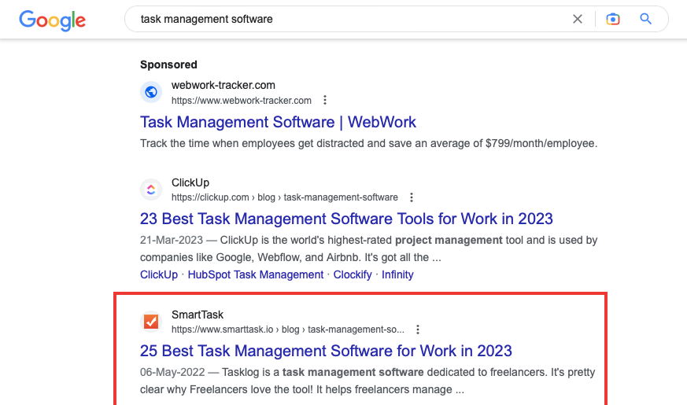Follow the Clockify sitelink
687x405 pixels.
click(x=353, y=274)
